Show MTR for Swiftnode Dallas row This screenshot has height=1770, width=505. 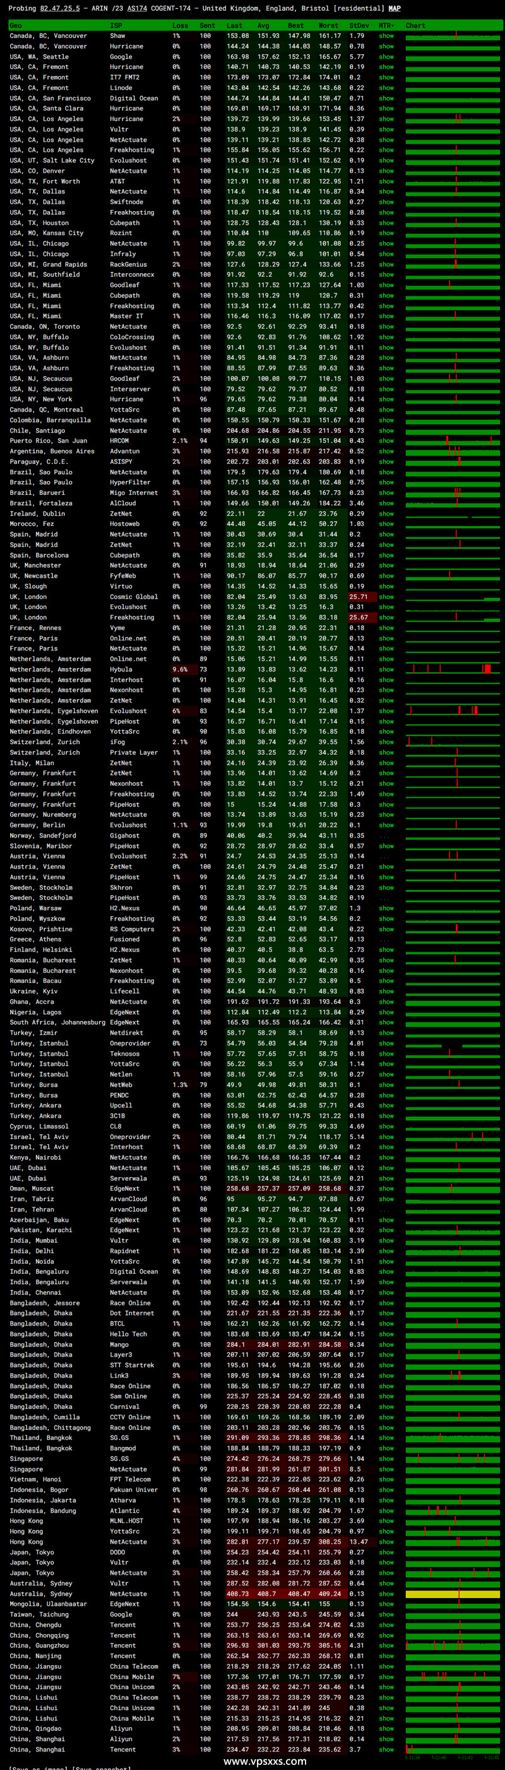click(386, 202)
